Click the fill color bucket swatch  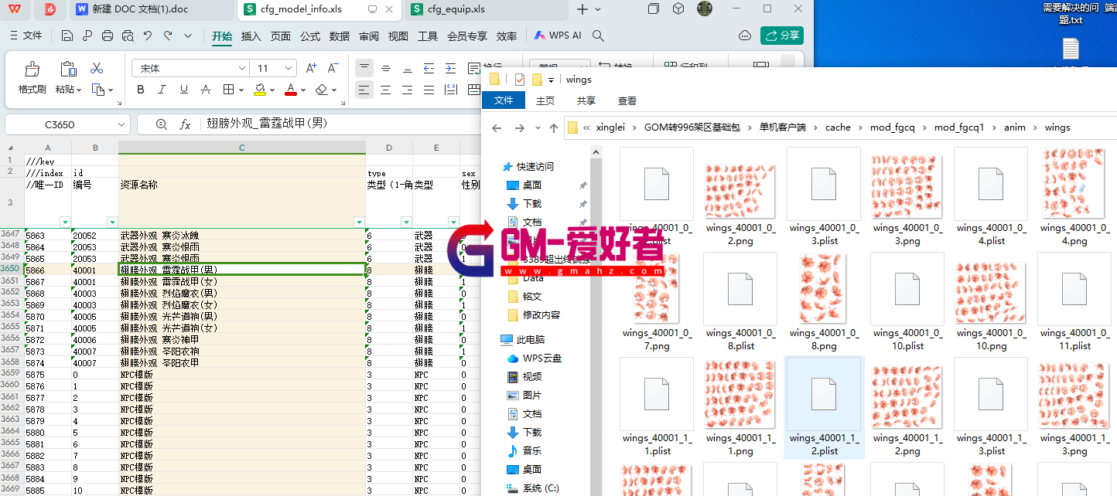pos(260,90)
